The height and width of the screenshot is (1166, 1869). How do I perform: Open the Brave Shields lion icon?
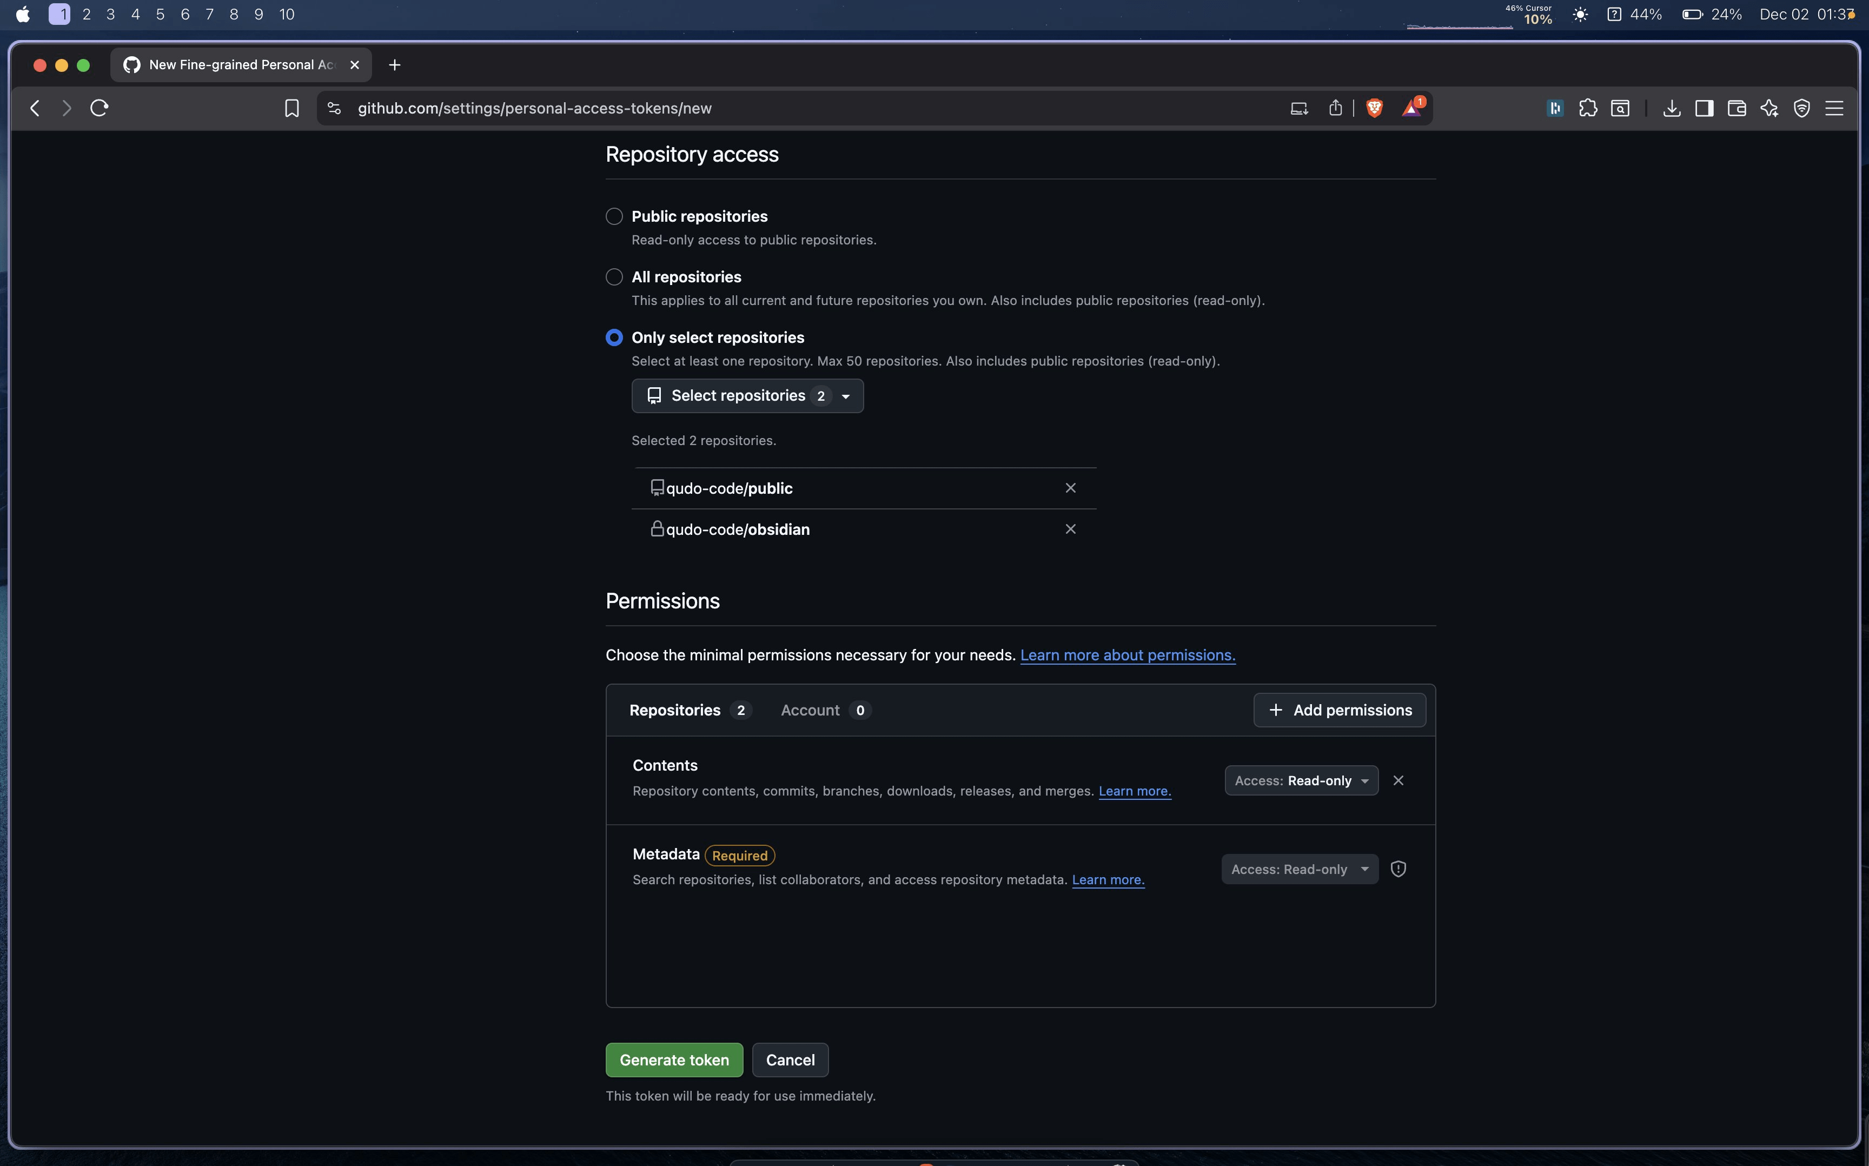coord(1374,108)
